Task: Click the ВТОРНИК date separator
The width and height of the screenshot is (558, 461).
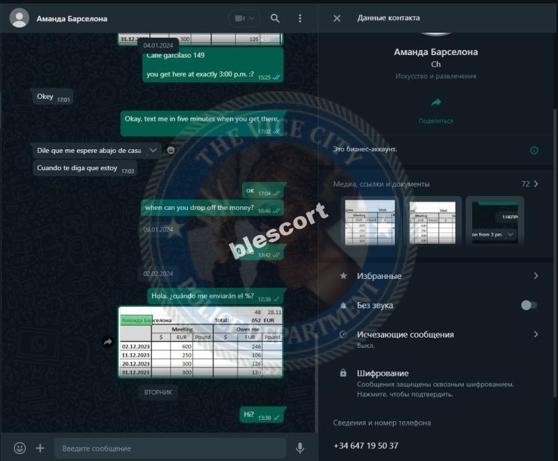Action: [x=158, y=393]
